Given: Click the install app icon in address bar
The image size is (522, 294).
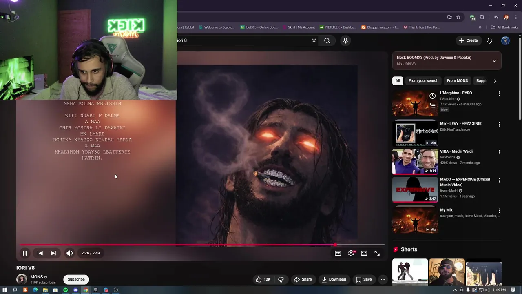Looking at the screenshot, I should click(449, 17).
